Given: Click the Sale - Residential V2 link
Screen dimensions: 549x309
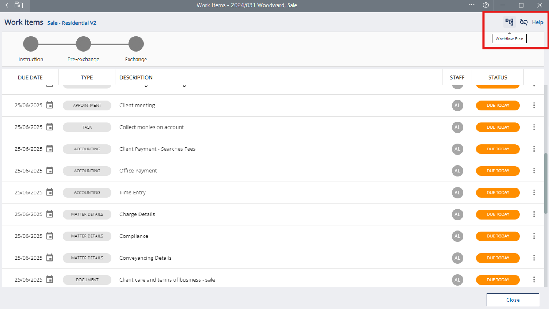Looking at the screenshot, I should tap(72, 23).
